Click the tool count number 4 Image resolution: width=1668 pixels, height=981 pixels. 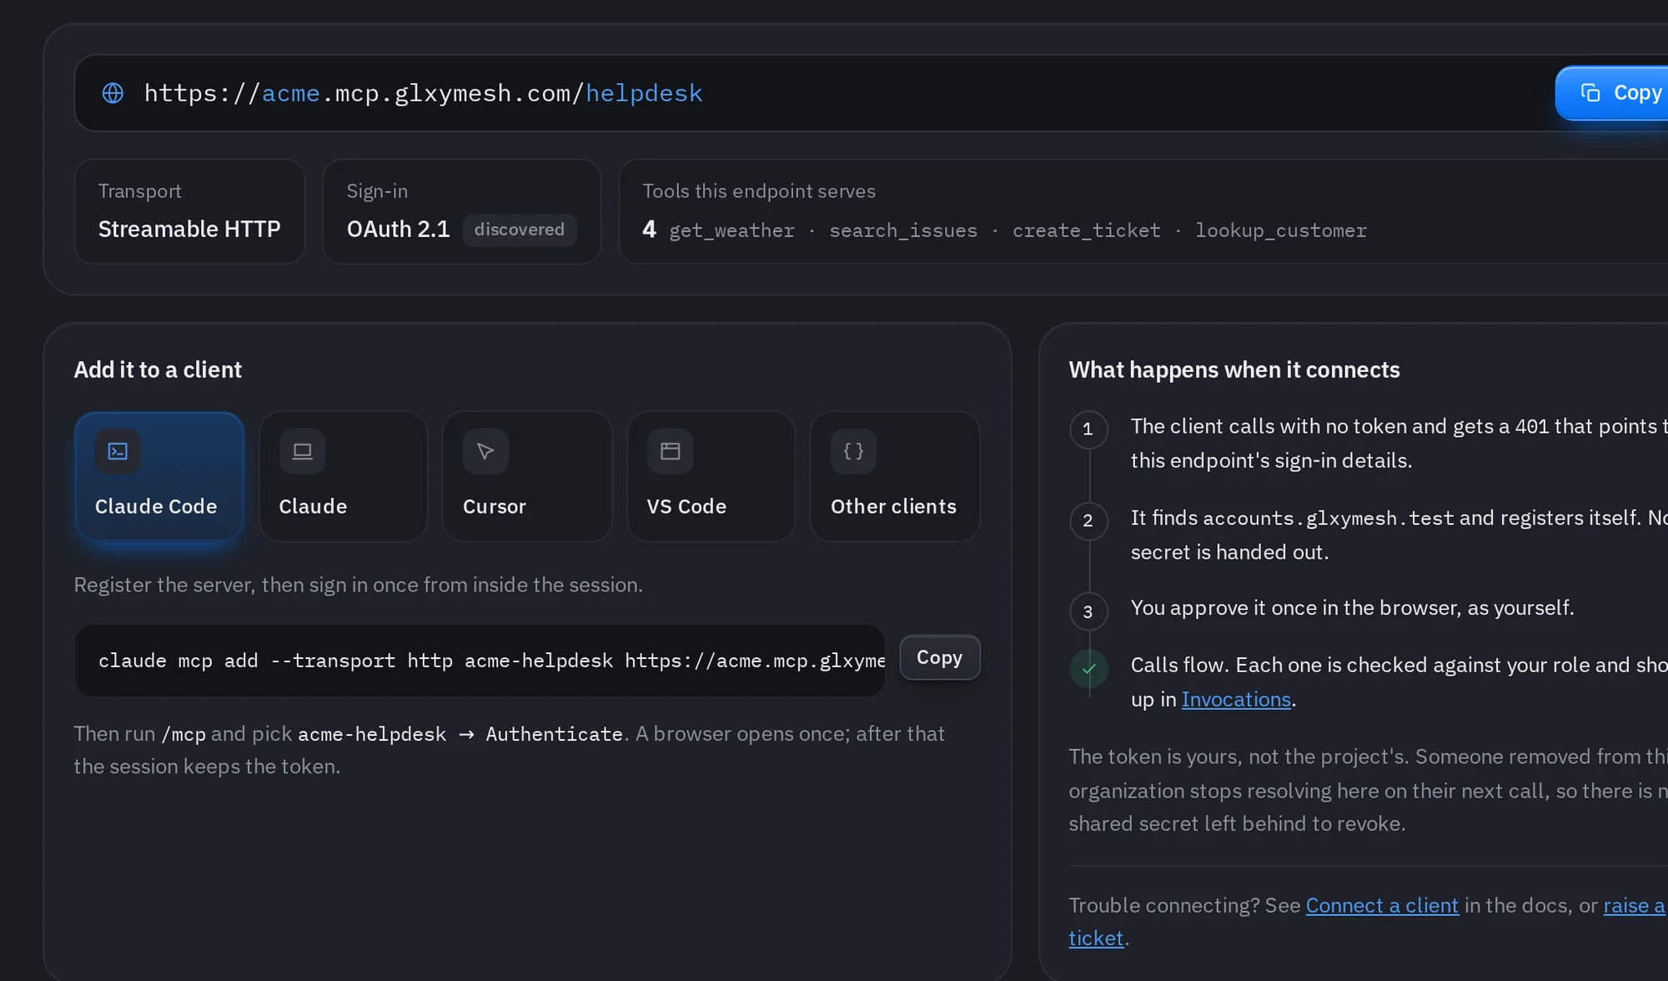click(649, 229)
